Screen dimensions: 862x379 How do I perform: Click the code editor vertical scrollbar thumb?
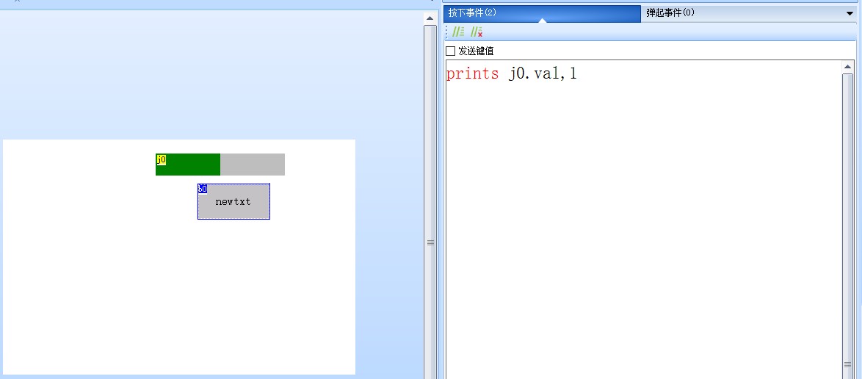coord(848,220)
